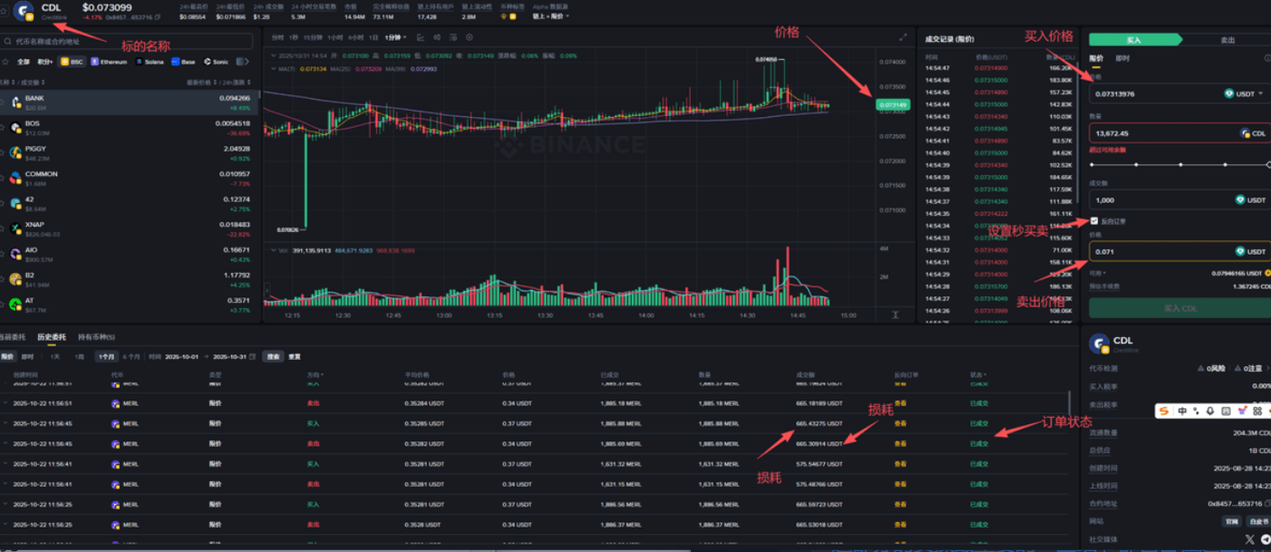The height and width of the screenshot is (552, 1271).
Task: Click the calendar icon beside date range
Action: tap(253, 357)
